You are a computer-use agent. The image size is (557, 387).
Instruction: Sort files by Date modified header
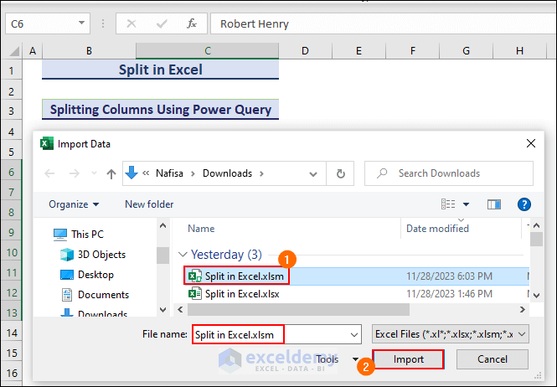[x=437, y=229]
